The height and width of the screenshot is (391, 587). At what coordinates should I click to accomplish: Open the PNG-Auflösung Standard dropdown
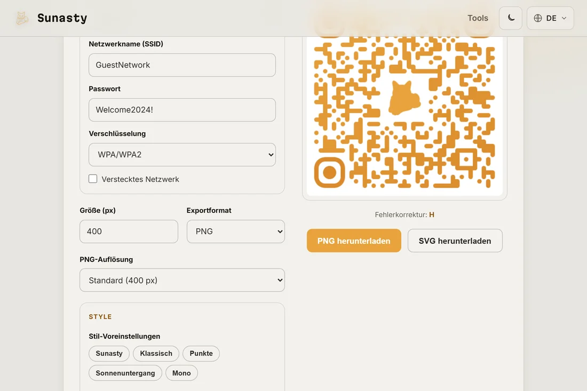point(182,280)
